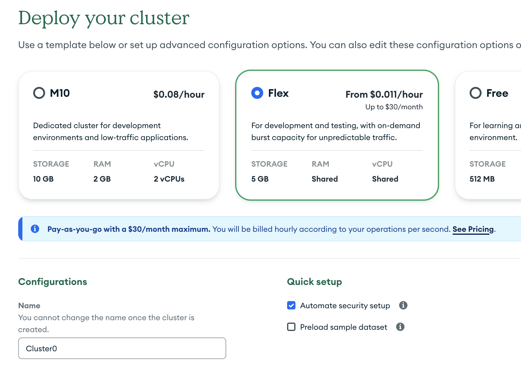The width and height of the screenshot is (521, 365).
Task: Click the From $0.011/hour price label
Action: [x=384, y=94]
